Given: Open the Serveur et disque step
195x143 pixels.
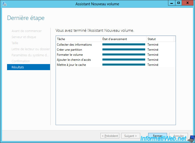Looking at the screenshot, I should (24, 37).
